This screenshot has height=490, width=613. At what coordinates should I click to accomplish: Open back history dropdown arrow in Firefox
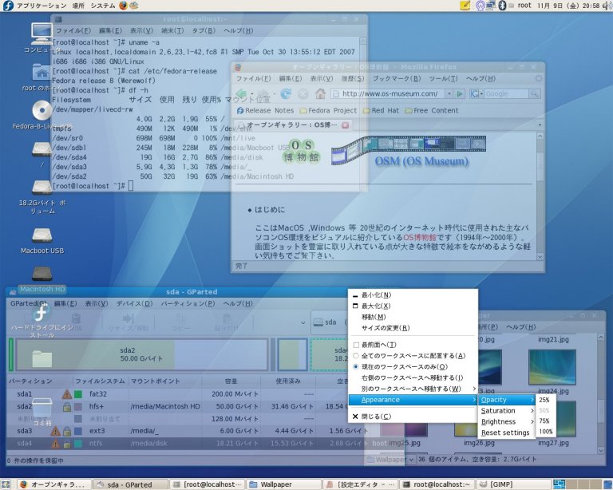coord(252,94)
